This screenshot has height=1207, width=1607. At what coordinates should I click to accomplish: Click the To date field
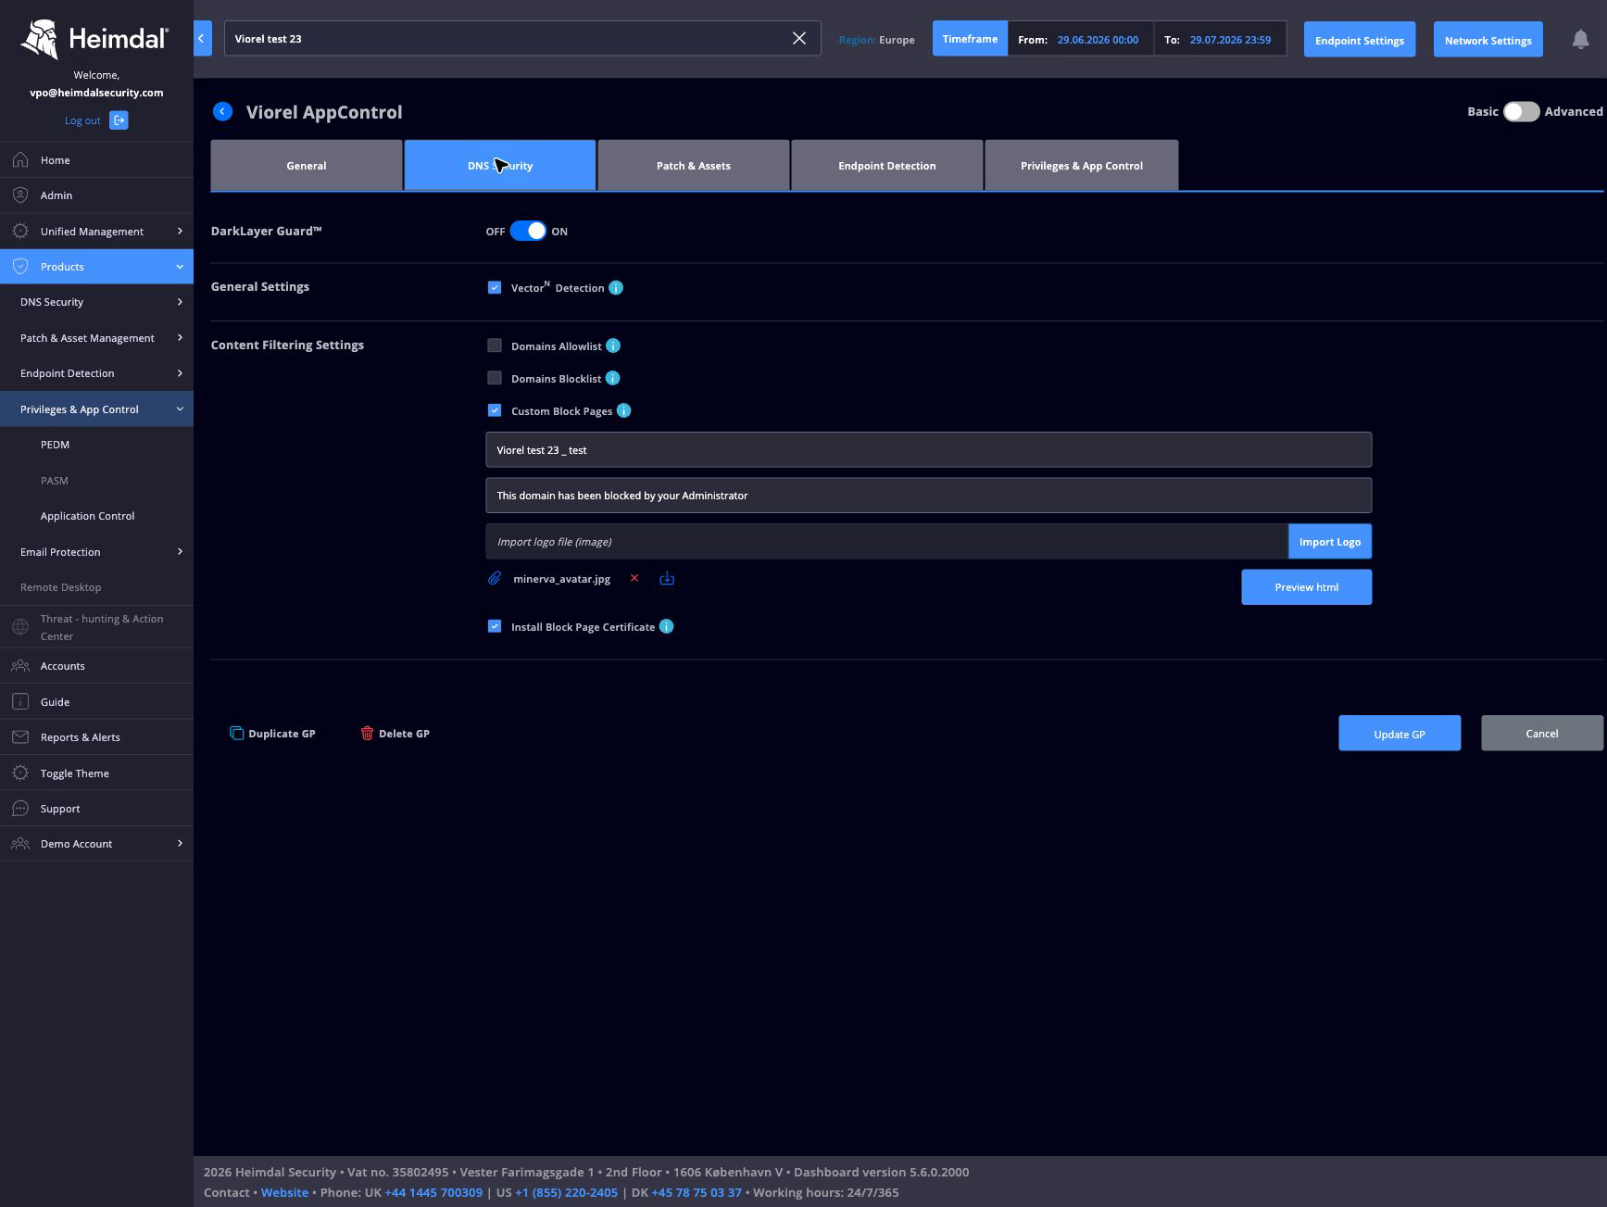[x=1230, y=40]
